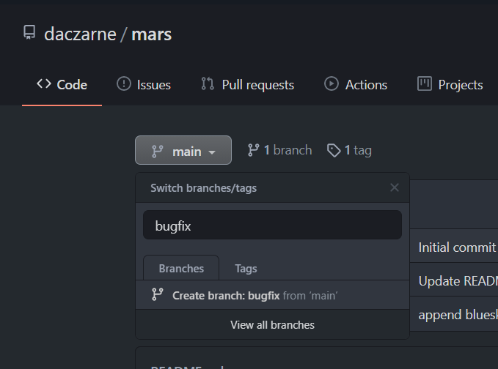
Task: Click the Projects board icon
Action: 424,84
